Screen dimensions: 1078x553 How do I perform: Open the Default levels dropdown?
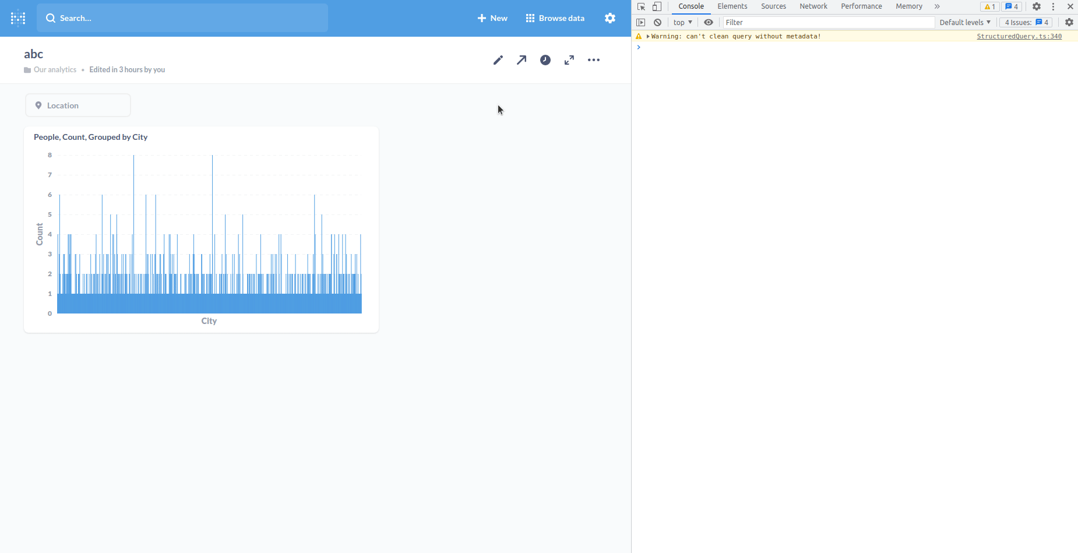pos(965,22)
